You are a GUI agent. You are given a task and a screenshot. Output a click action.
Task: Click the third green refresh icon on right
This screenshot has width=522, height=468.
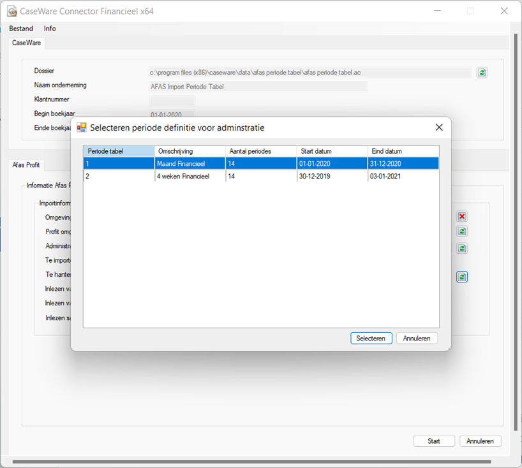(x=462, y=248)
